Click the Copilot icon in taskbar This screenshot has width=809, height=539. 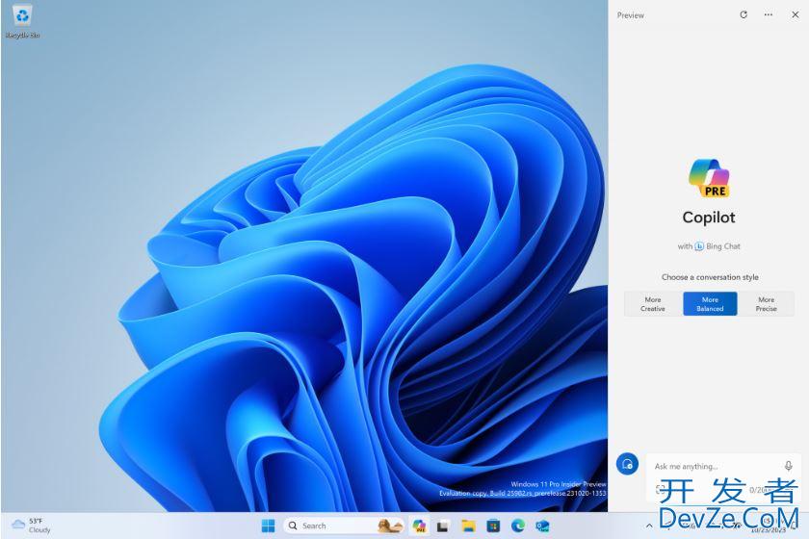tap(419, 526)
